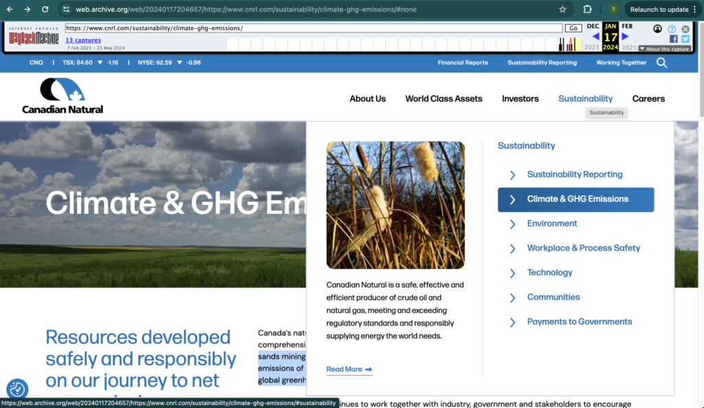Share capture on Twitter
This screenshot has height=408, width=704.
(x=685, y=39)
